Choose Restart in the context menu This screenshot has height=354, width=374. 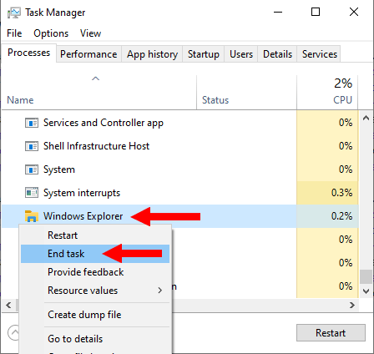(95, 235)
